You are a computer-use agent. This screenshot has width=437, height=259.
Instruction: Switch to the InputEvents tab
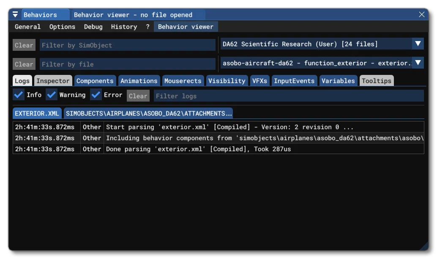[294, 81]
